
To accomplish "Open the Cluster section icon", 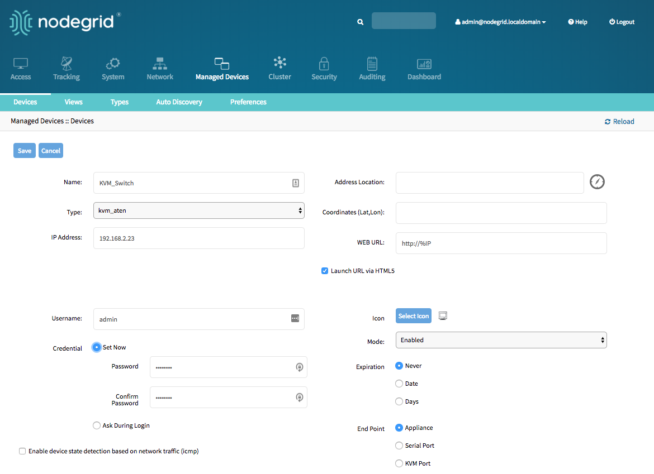I will pos(280,63).
